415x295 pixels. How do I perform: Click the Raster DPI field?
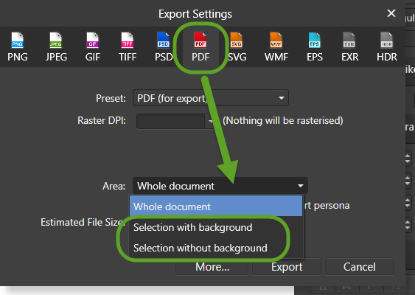(171, 121)
